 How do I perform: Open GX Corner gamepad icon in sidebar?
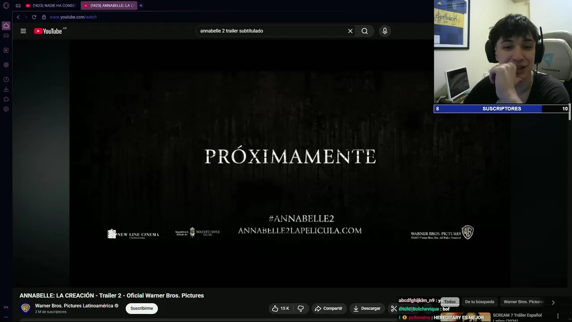[6, 36]
